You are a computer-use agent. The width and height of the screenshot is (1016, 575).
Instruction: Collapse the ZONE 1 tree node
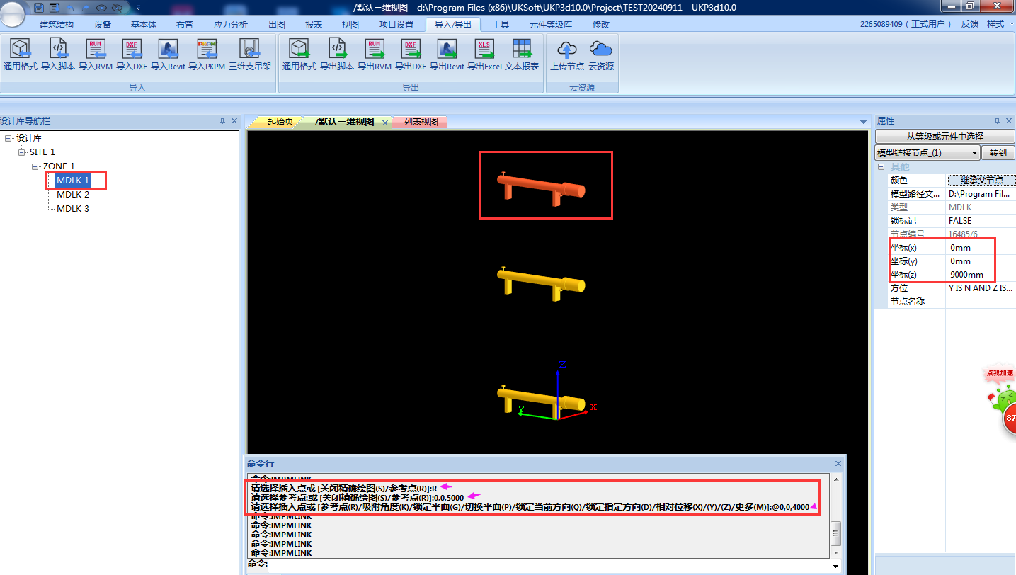[35, 166]
